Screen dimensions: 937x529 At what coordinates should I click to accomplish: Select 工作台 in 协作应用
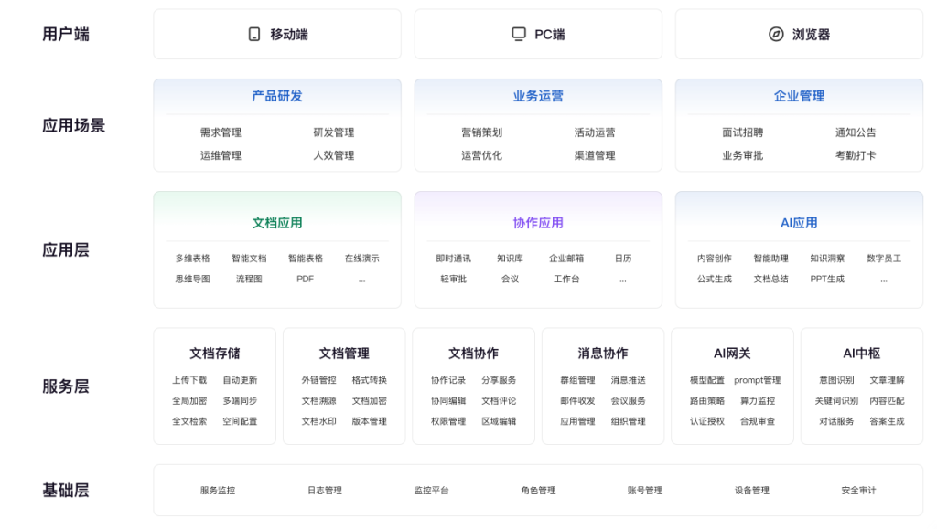(566, 279)
